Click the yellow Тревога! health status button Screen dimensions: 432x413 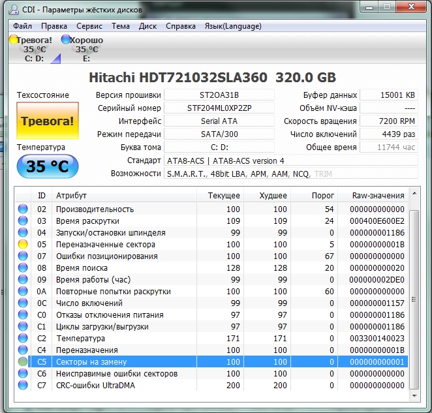(48, 121)
